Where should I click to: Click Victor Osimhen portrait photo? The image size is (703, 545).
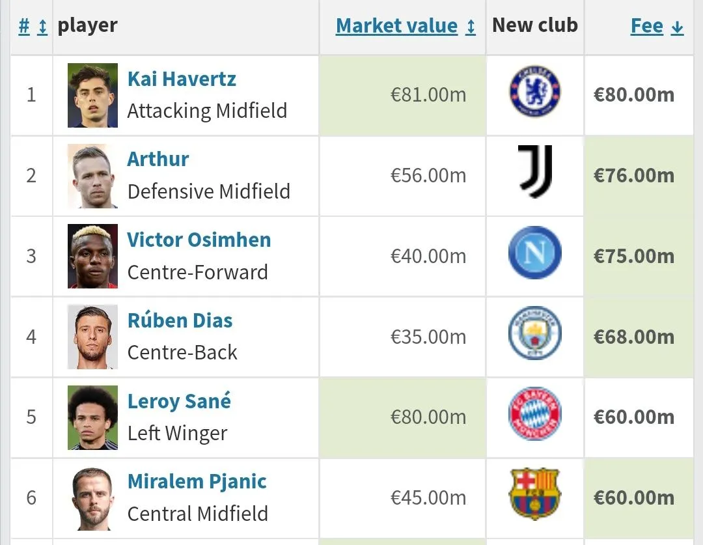coord(92,256)
